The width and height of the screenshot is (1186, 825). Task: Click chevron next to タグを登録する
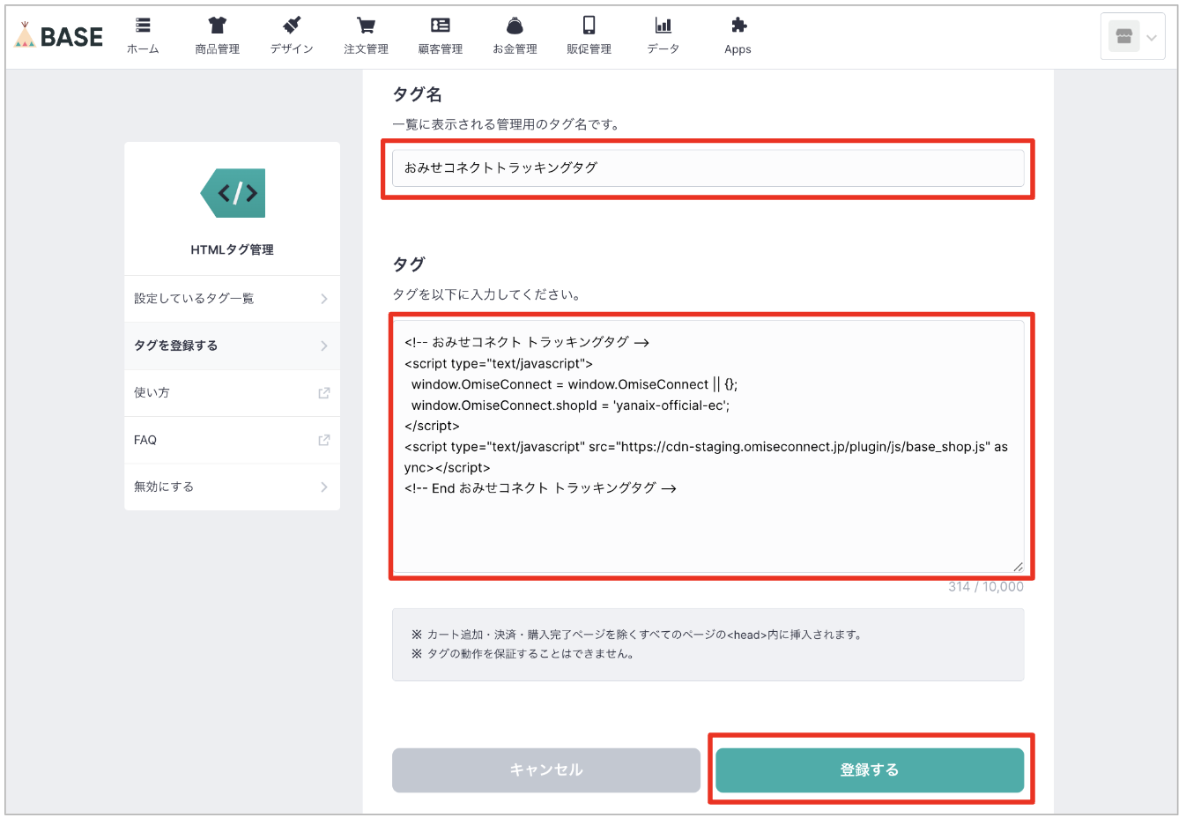[324, 346]
